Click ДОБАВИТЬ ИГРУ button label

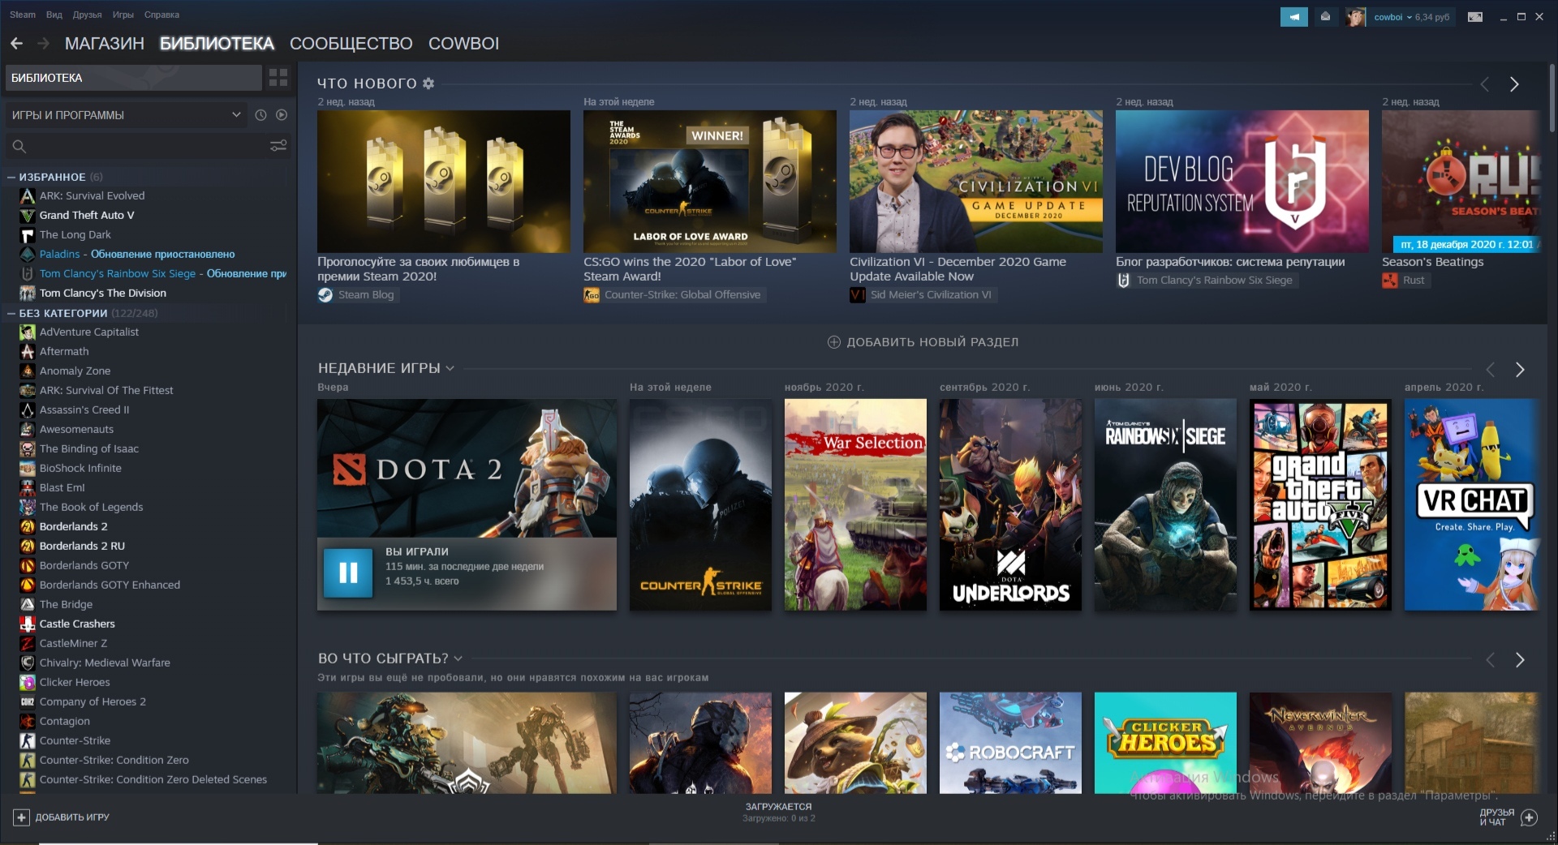tap(72, 817)
